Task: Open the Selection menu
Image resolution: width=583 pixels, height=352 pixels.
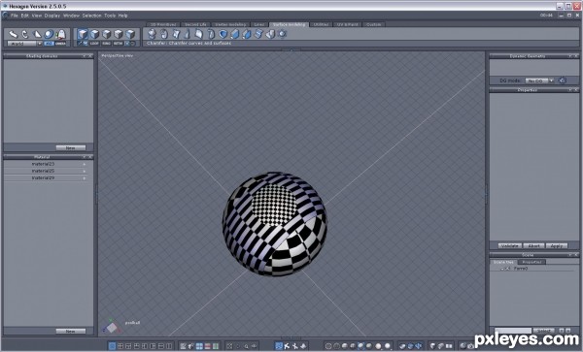Action: 91,16
